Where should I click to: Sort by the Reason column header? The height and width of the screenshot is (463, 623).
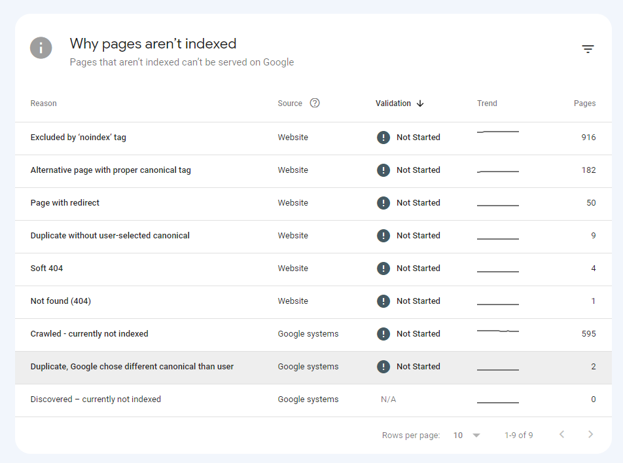click(43, 103)
